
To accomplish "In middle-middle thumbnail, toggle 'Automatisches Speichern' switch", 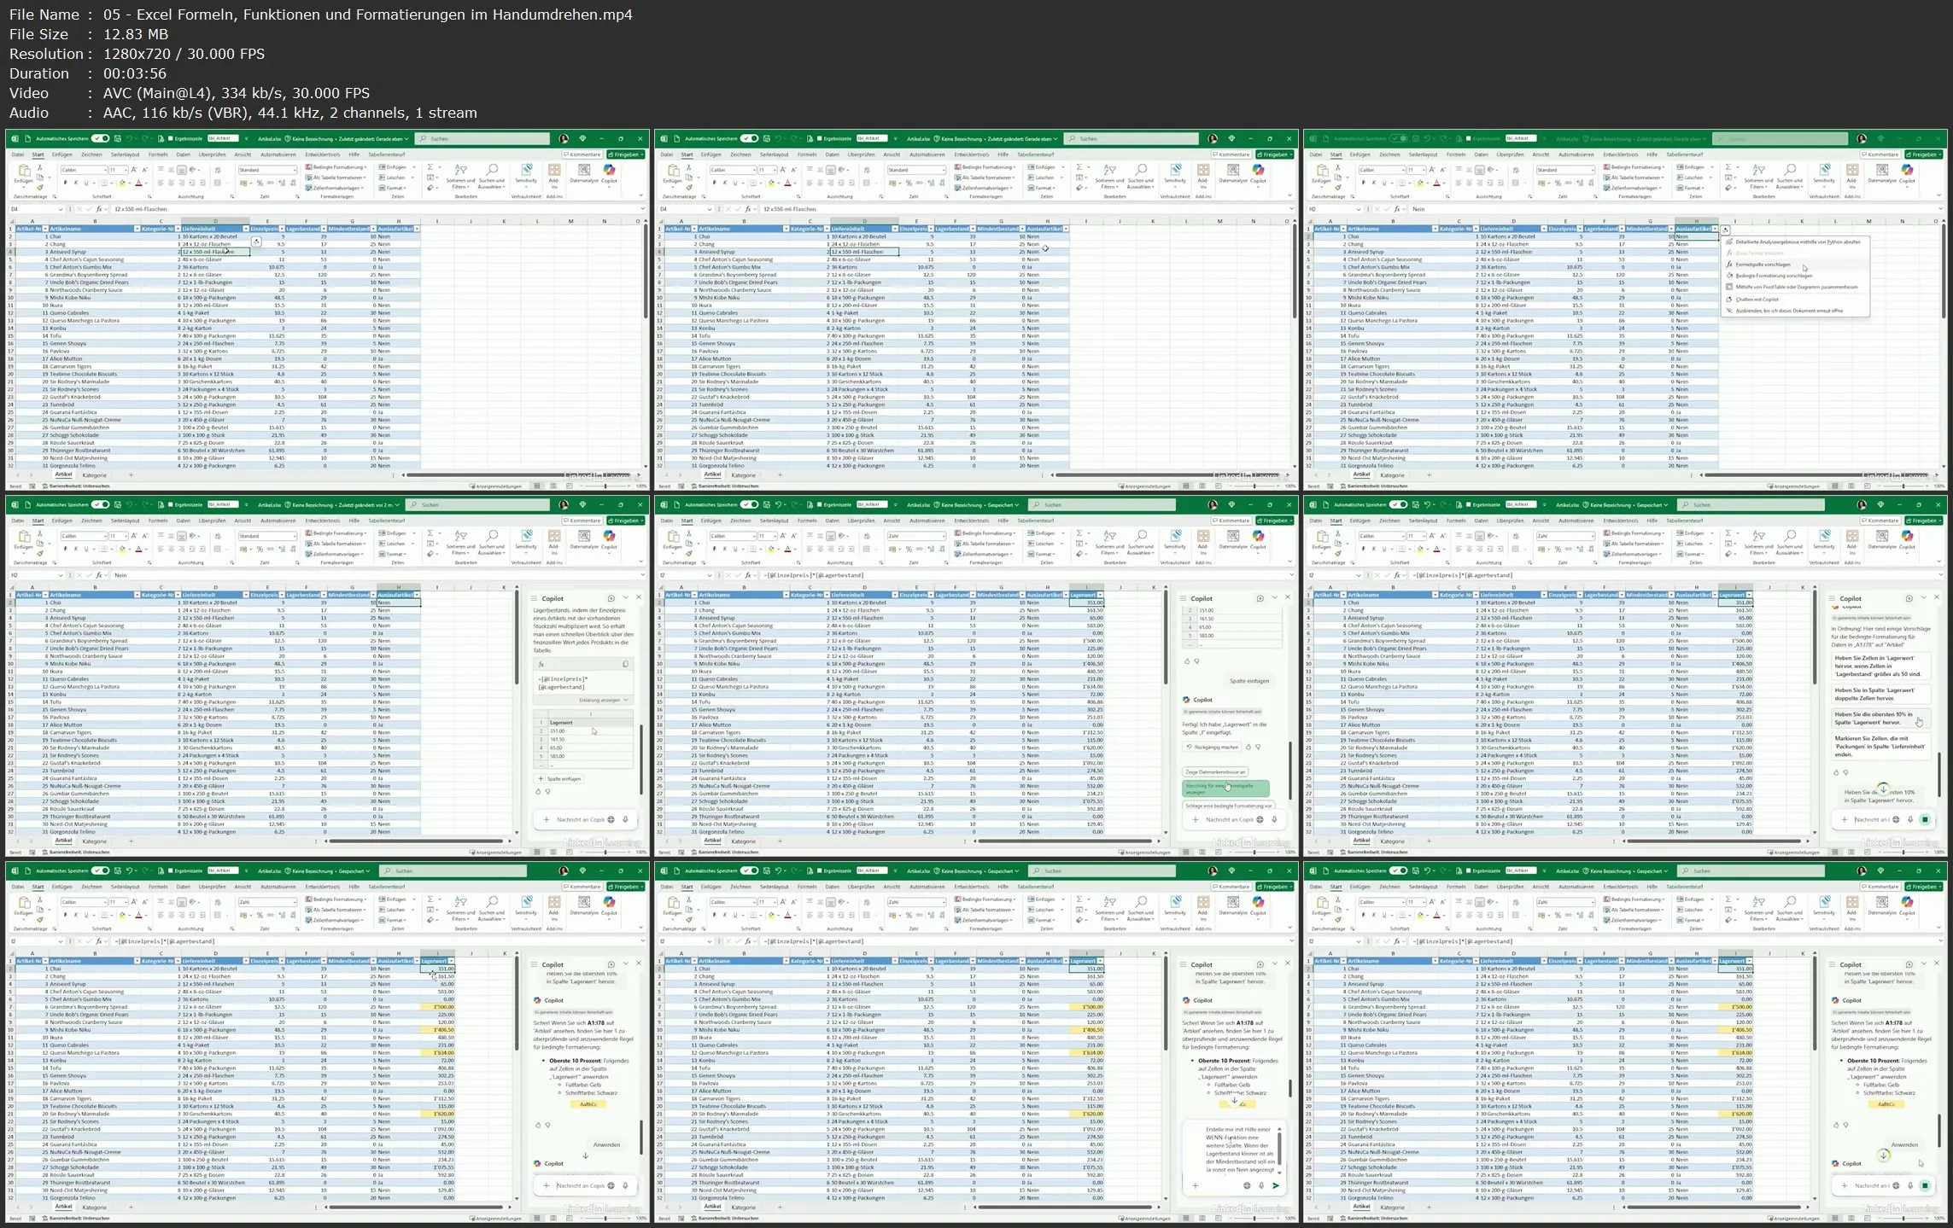I will (x=749, y=504).
